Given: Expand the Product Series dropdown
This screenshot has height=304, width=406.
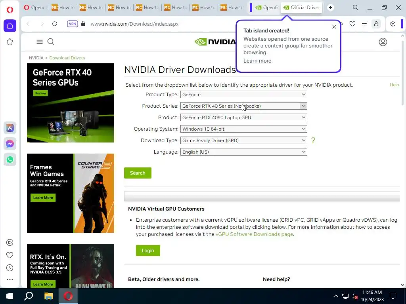Looking at the screenshot, I should pyautogui.click(x=244, y=106).
